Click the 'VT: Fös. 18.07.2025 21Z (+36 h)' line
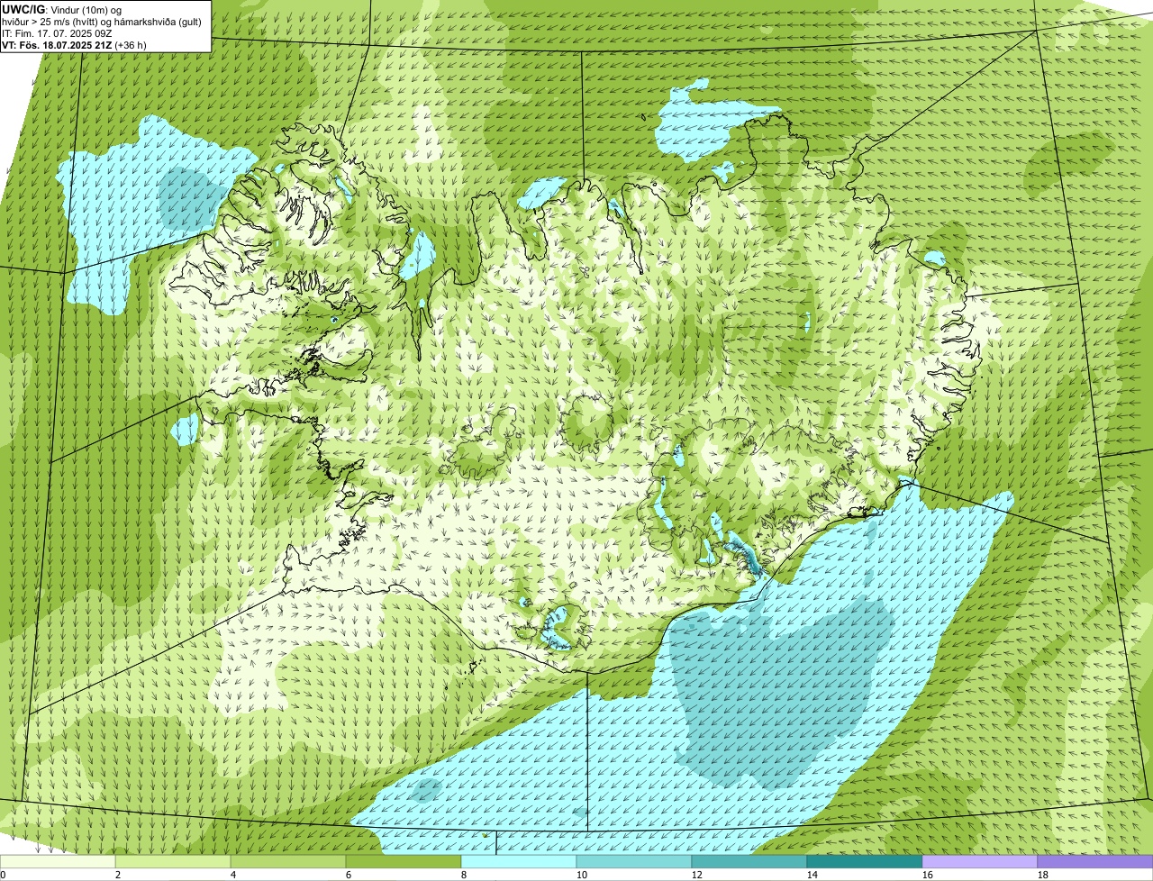Screen dimensions: 1153x881 pos(74,44)
